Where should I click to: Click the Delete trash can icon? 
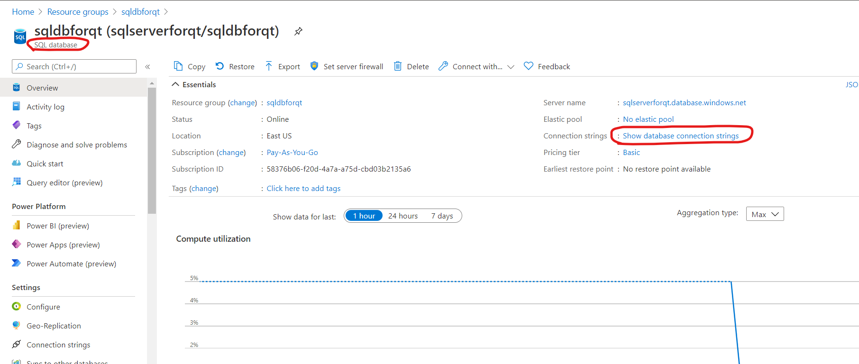click(x=398, y=66)
